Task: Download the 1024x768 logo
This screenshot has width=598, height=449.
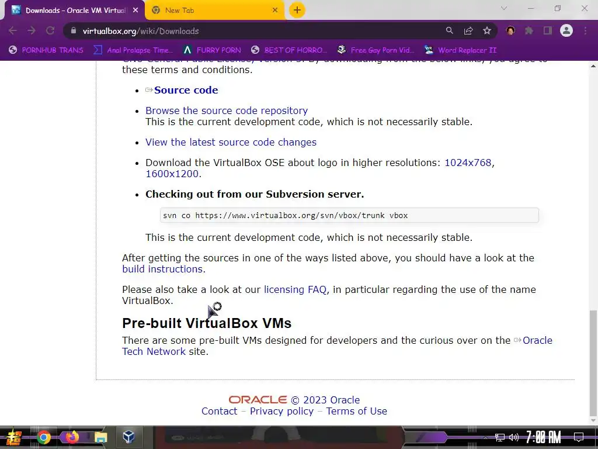Action: tap(468, 163)
